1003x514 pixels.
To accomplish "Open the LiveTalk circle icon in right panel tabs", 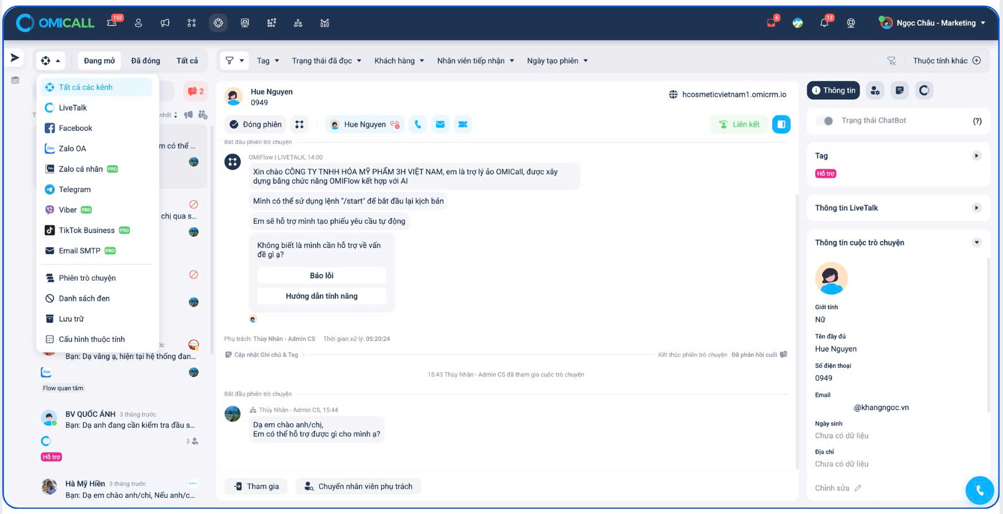I will [x=924, y=90].
